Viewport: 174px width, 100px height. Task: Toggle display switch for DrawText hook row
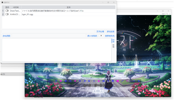point(7,11)
